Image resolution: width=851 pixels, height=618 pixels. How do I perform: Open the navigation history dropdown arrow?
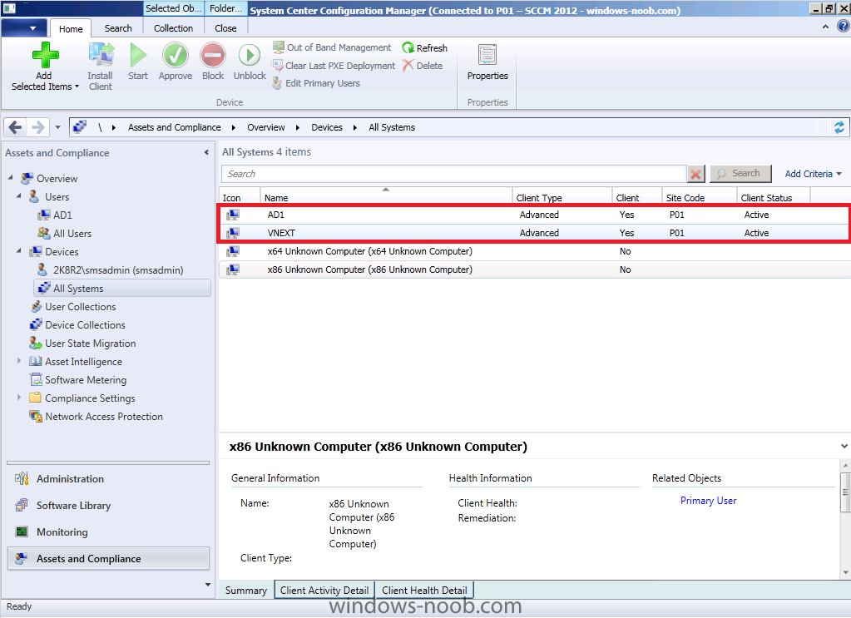click(x=57, y=127)
